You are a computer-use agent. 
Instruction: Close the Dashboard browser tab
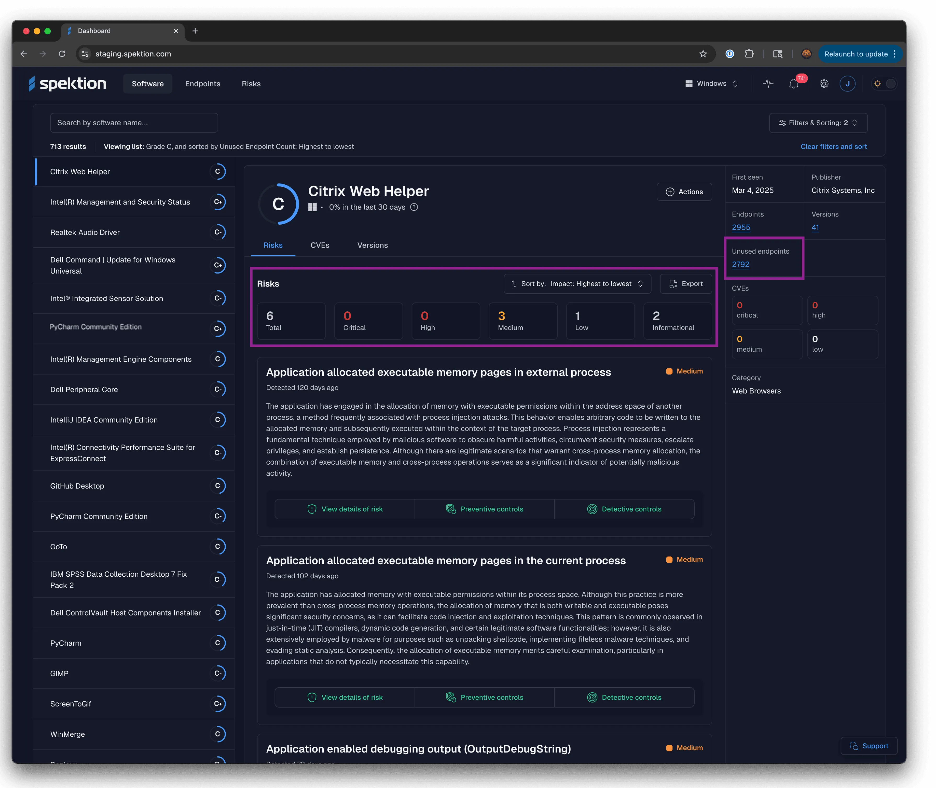click(x=176, y=31)
